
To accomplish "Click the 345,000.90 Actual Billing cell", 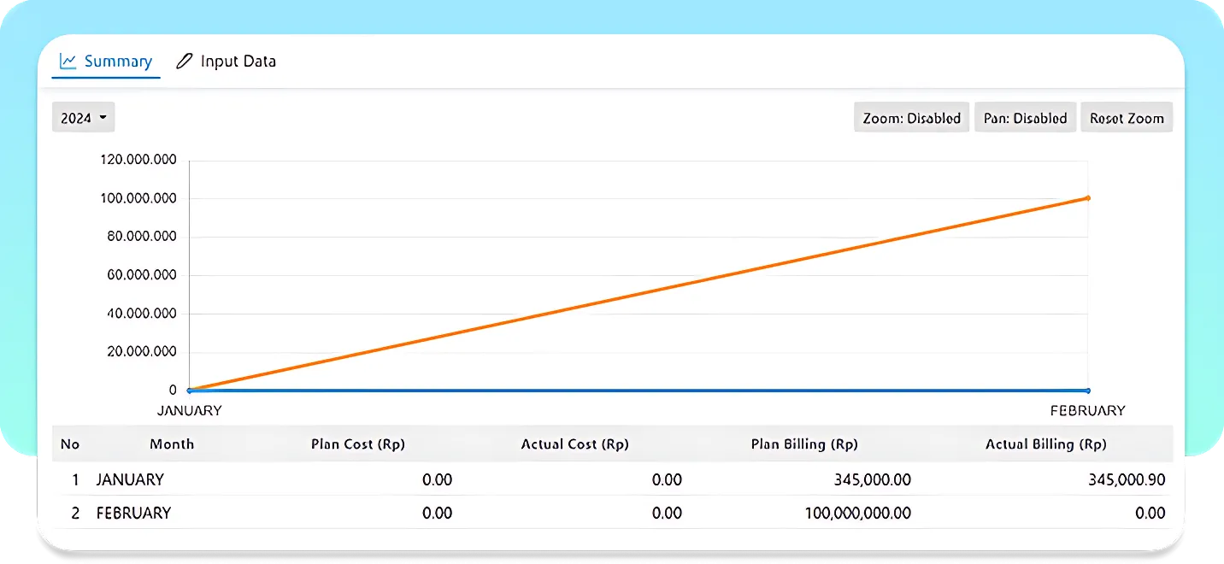I will click(1126, 480).
